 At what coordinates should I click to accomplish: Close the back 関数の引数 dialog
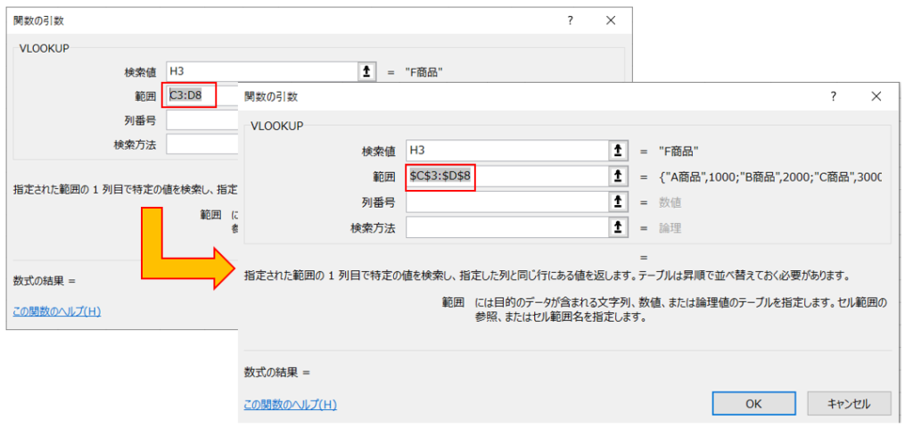click(611, 21)
